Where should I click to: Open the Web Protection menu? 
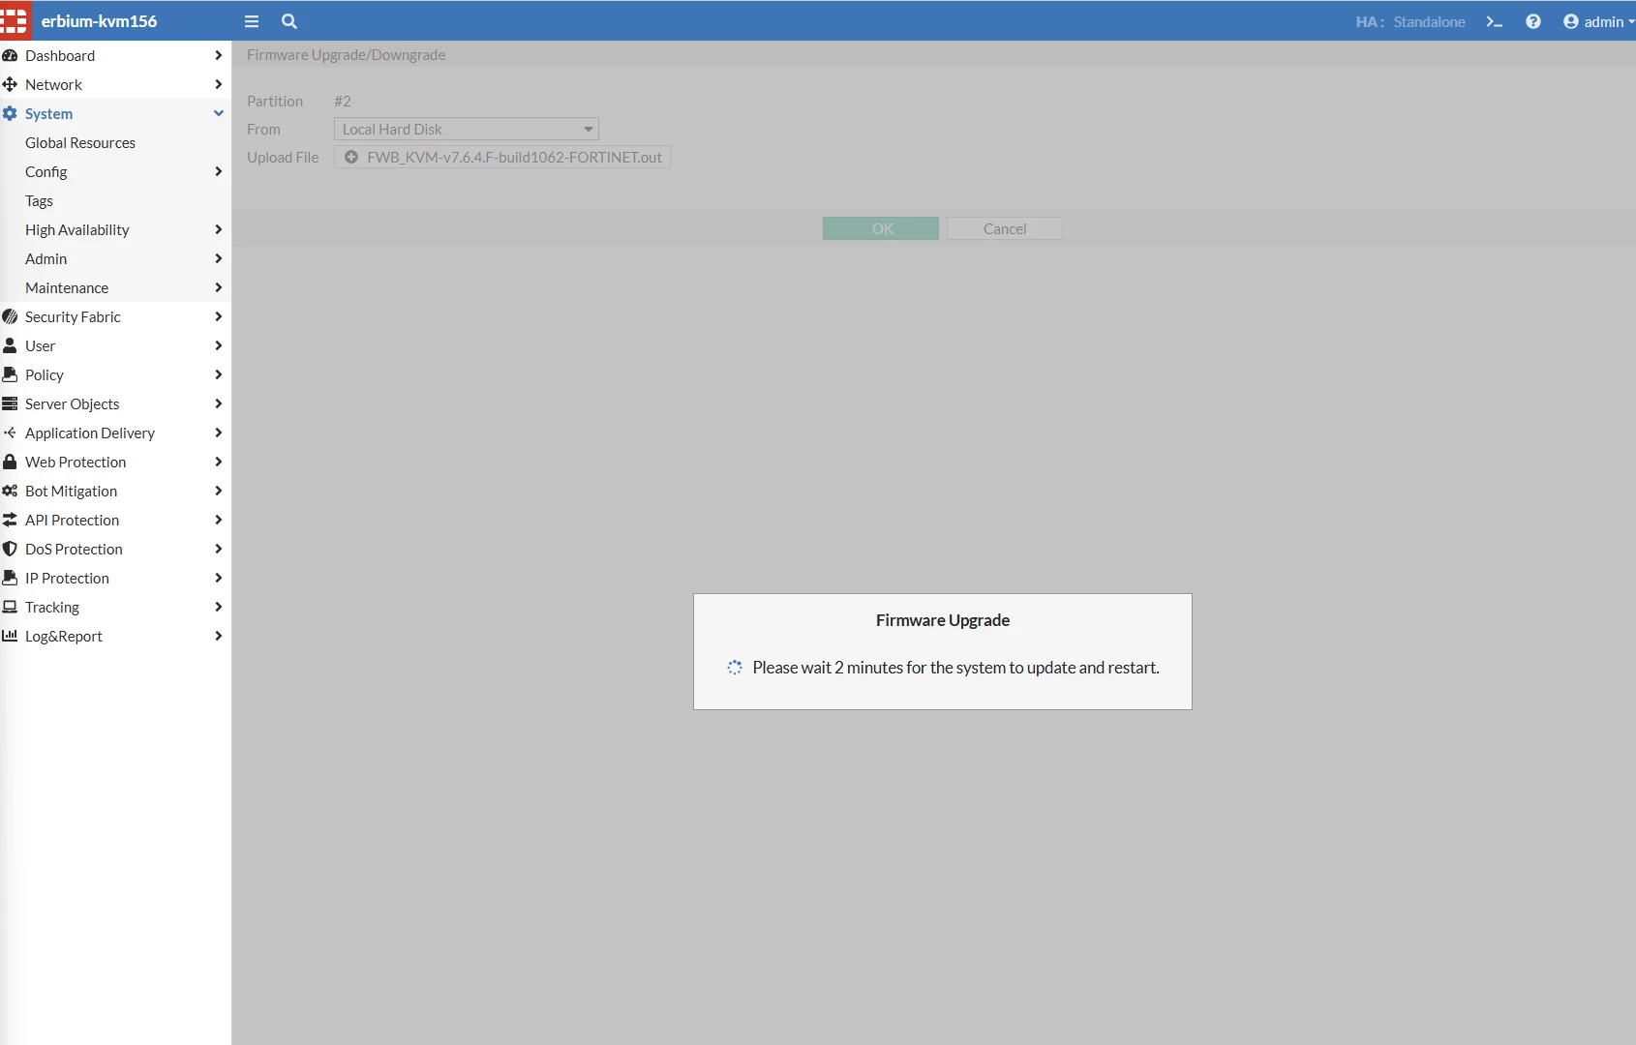[x=115, y=462]
